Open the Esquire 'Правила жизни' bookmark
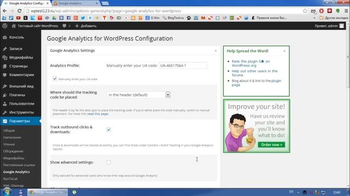Image resolution: width=350 pixels, height=196 pixels. point(269,18)
